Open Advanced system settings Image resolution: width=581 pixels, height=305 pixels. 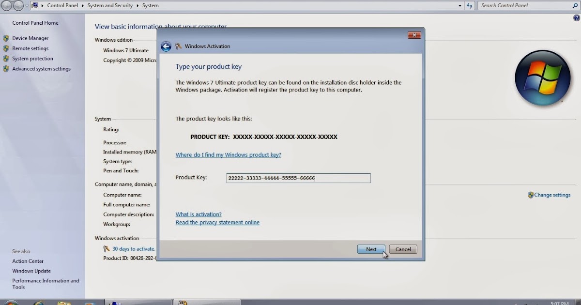point(41,69)
